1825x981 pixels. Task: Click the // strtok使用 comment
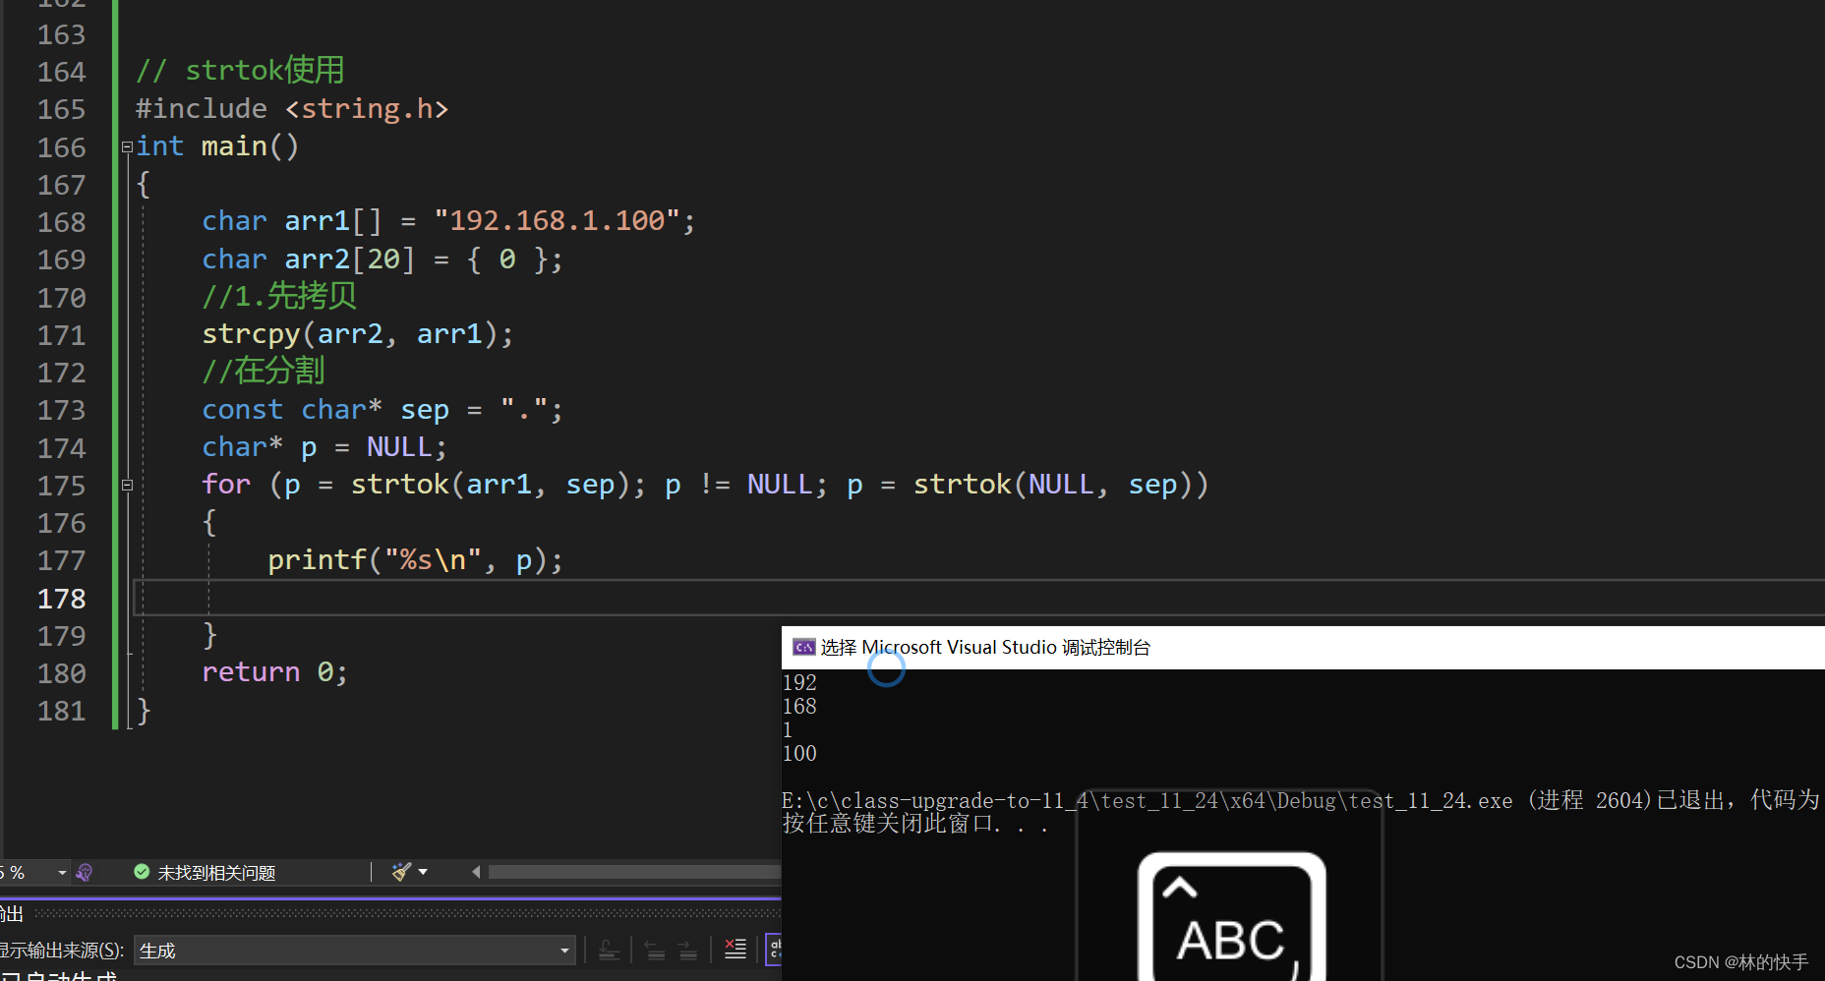[x=240, y=70]
